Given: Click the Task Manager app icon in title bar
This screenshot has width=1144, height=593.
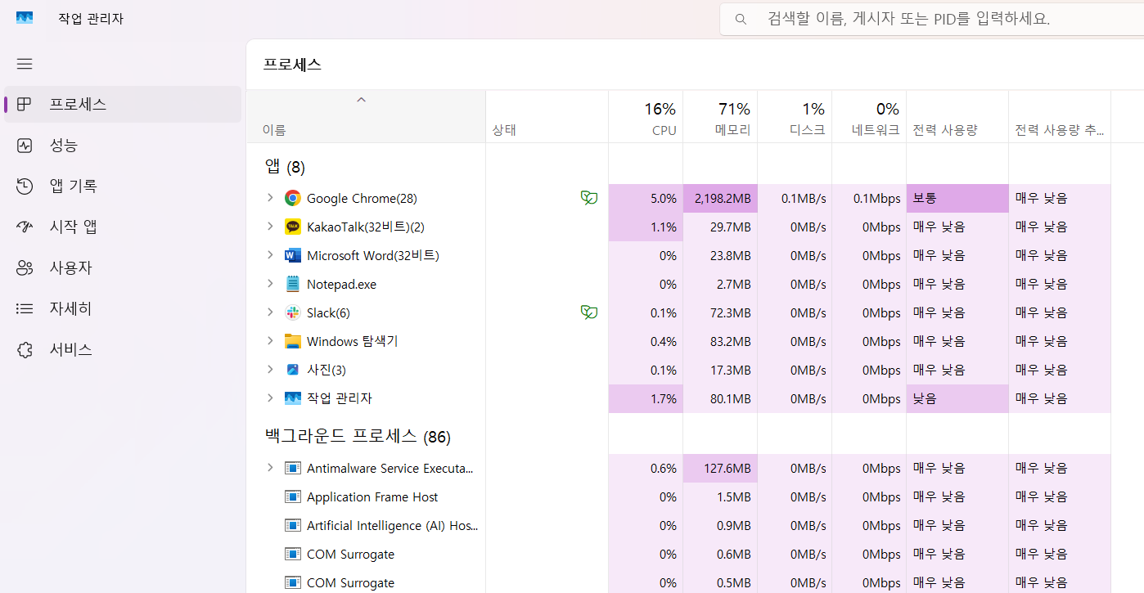Looking at the screenshot, I should (25, 18).
